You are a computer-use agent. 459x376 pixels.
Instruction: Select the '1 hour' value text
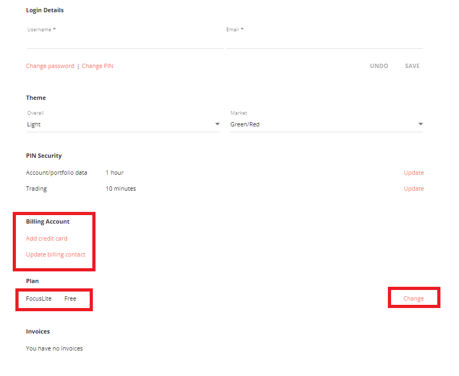(x=115, y=173)
